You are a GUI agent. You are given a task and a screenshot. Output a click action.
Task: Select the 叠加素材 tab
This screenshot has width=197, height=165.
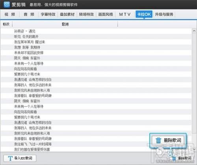coord(67,14)
